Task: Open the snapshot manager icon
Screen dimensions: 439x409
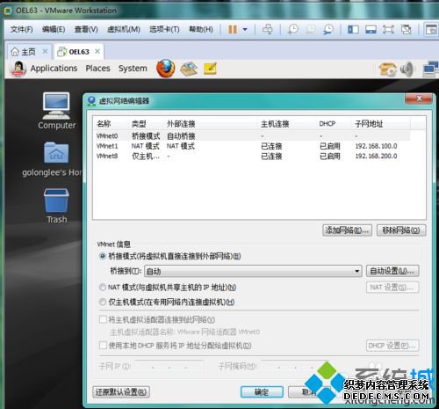Action: [x=328, y=29]
